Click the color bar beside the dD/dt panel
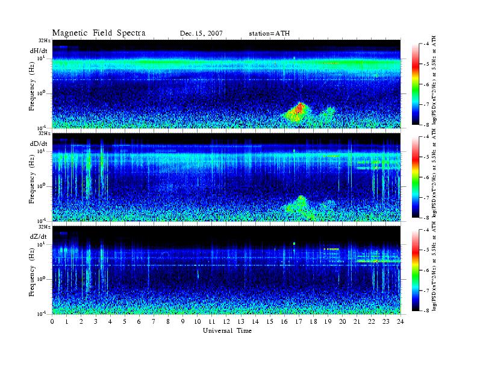Screen dimensions: 477x369 415,177
